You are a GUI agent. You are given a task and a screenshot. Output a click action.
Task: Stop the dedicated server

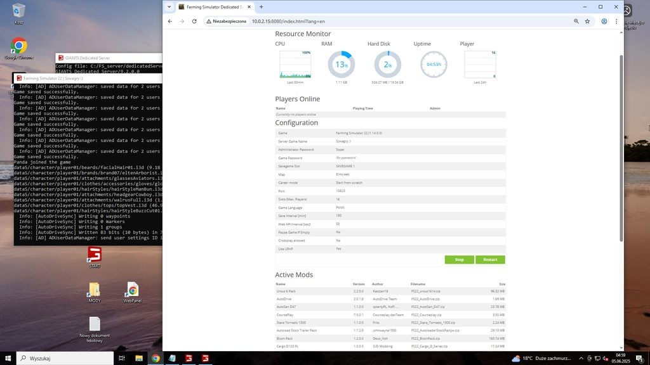pyautogui.click(x=460, y=259)
